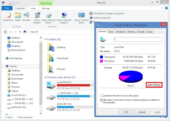Click DATA 001 (H:) usage bar

click(x=75, y=107)
